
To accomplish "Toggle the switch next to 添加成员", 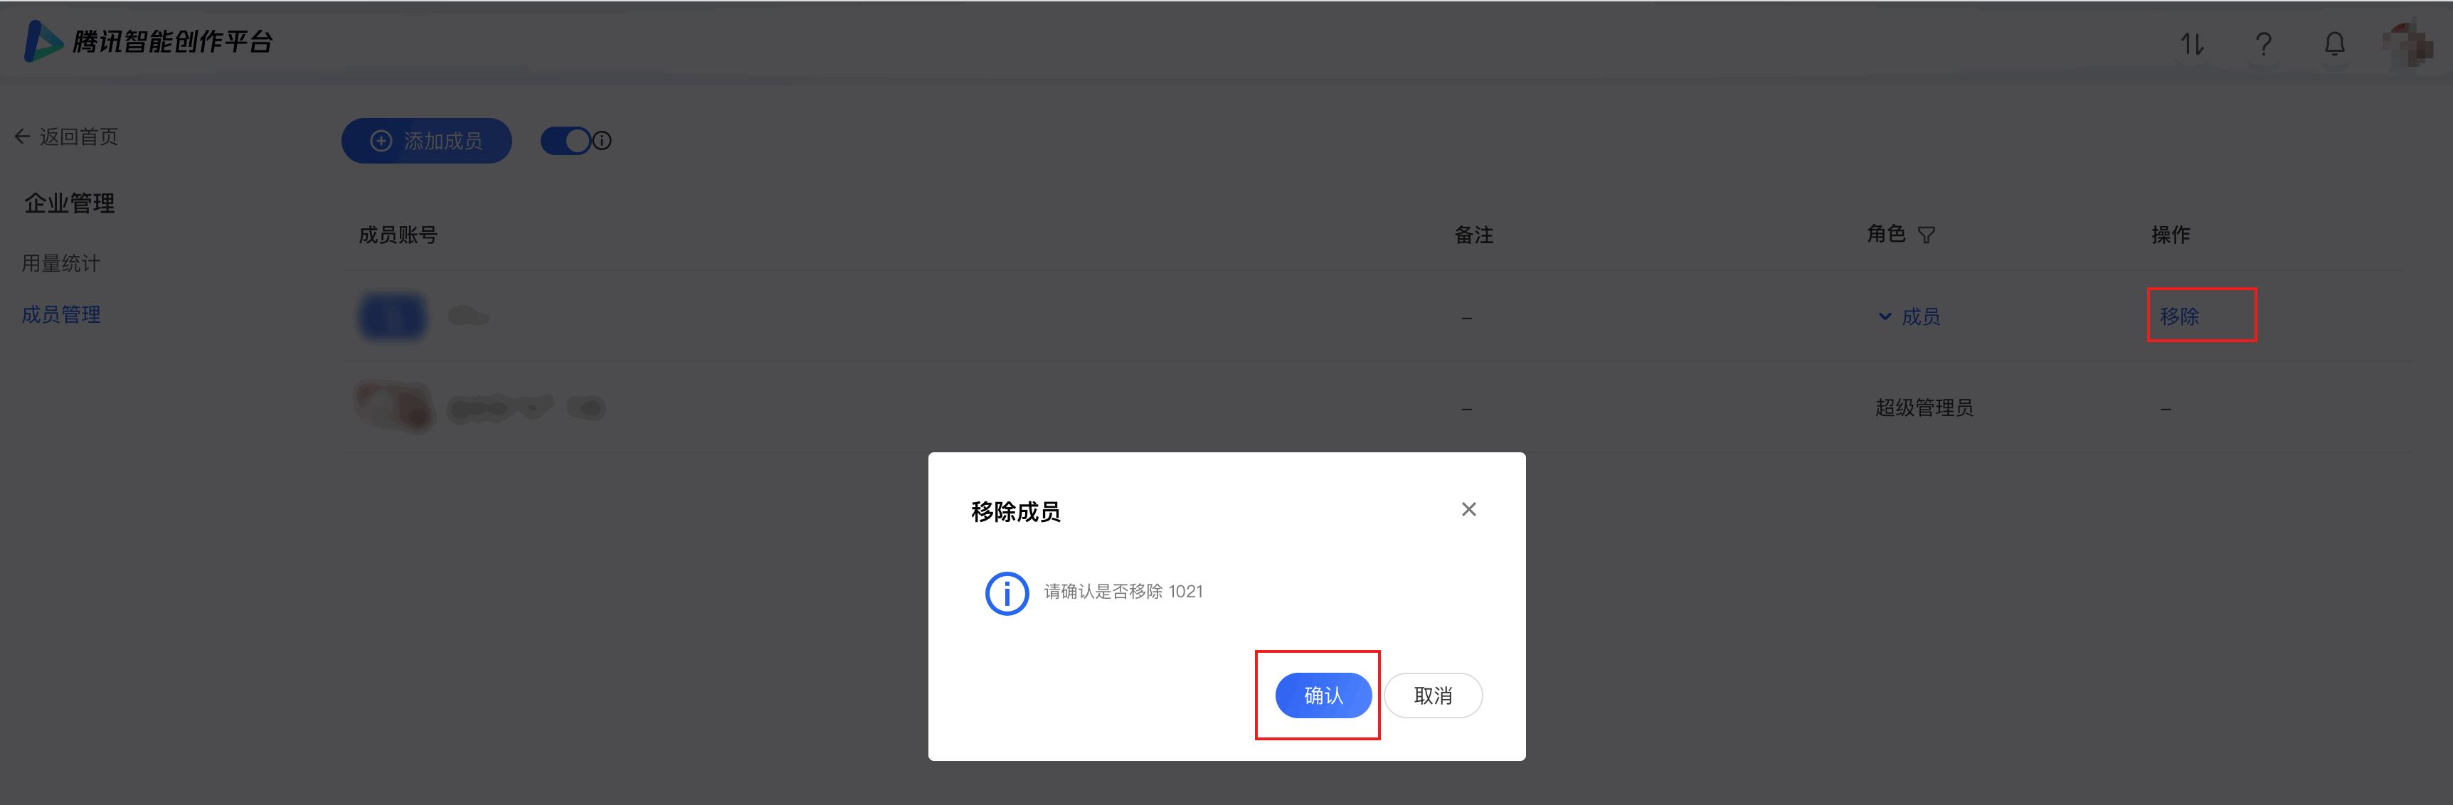I will click(x=566, y=141).
